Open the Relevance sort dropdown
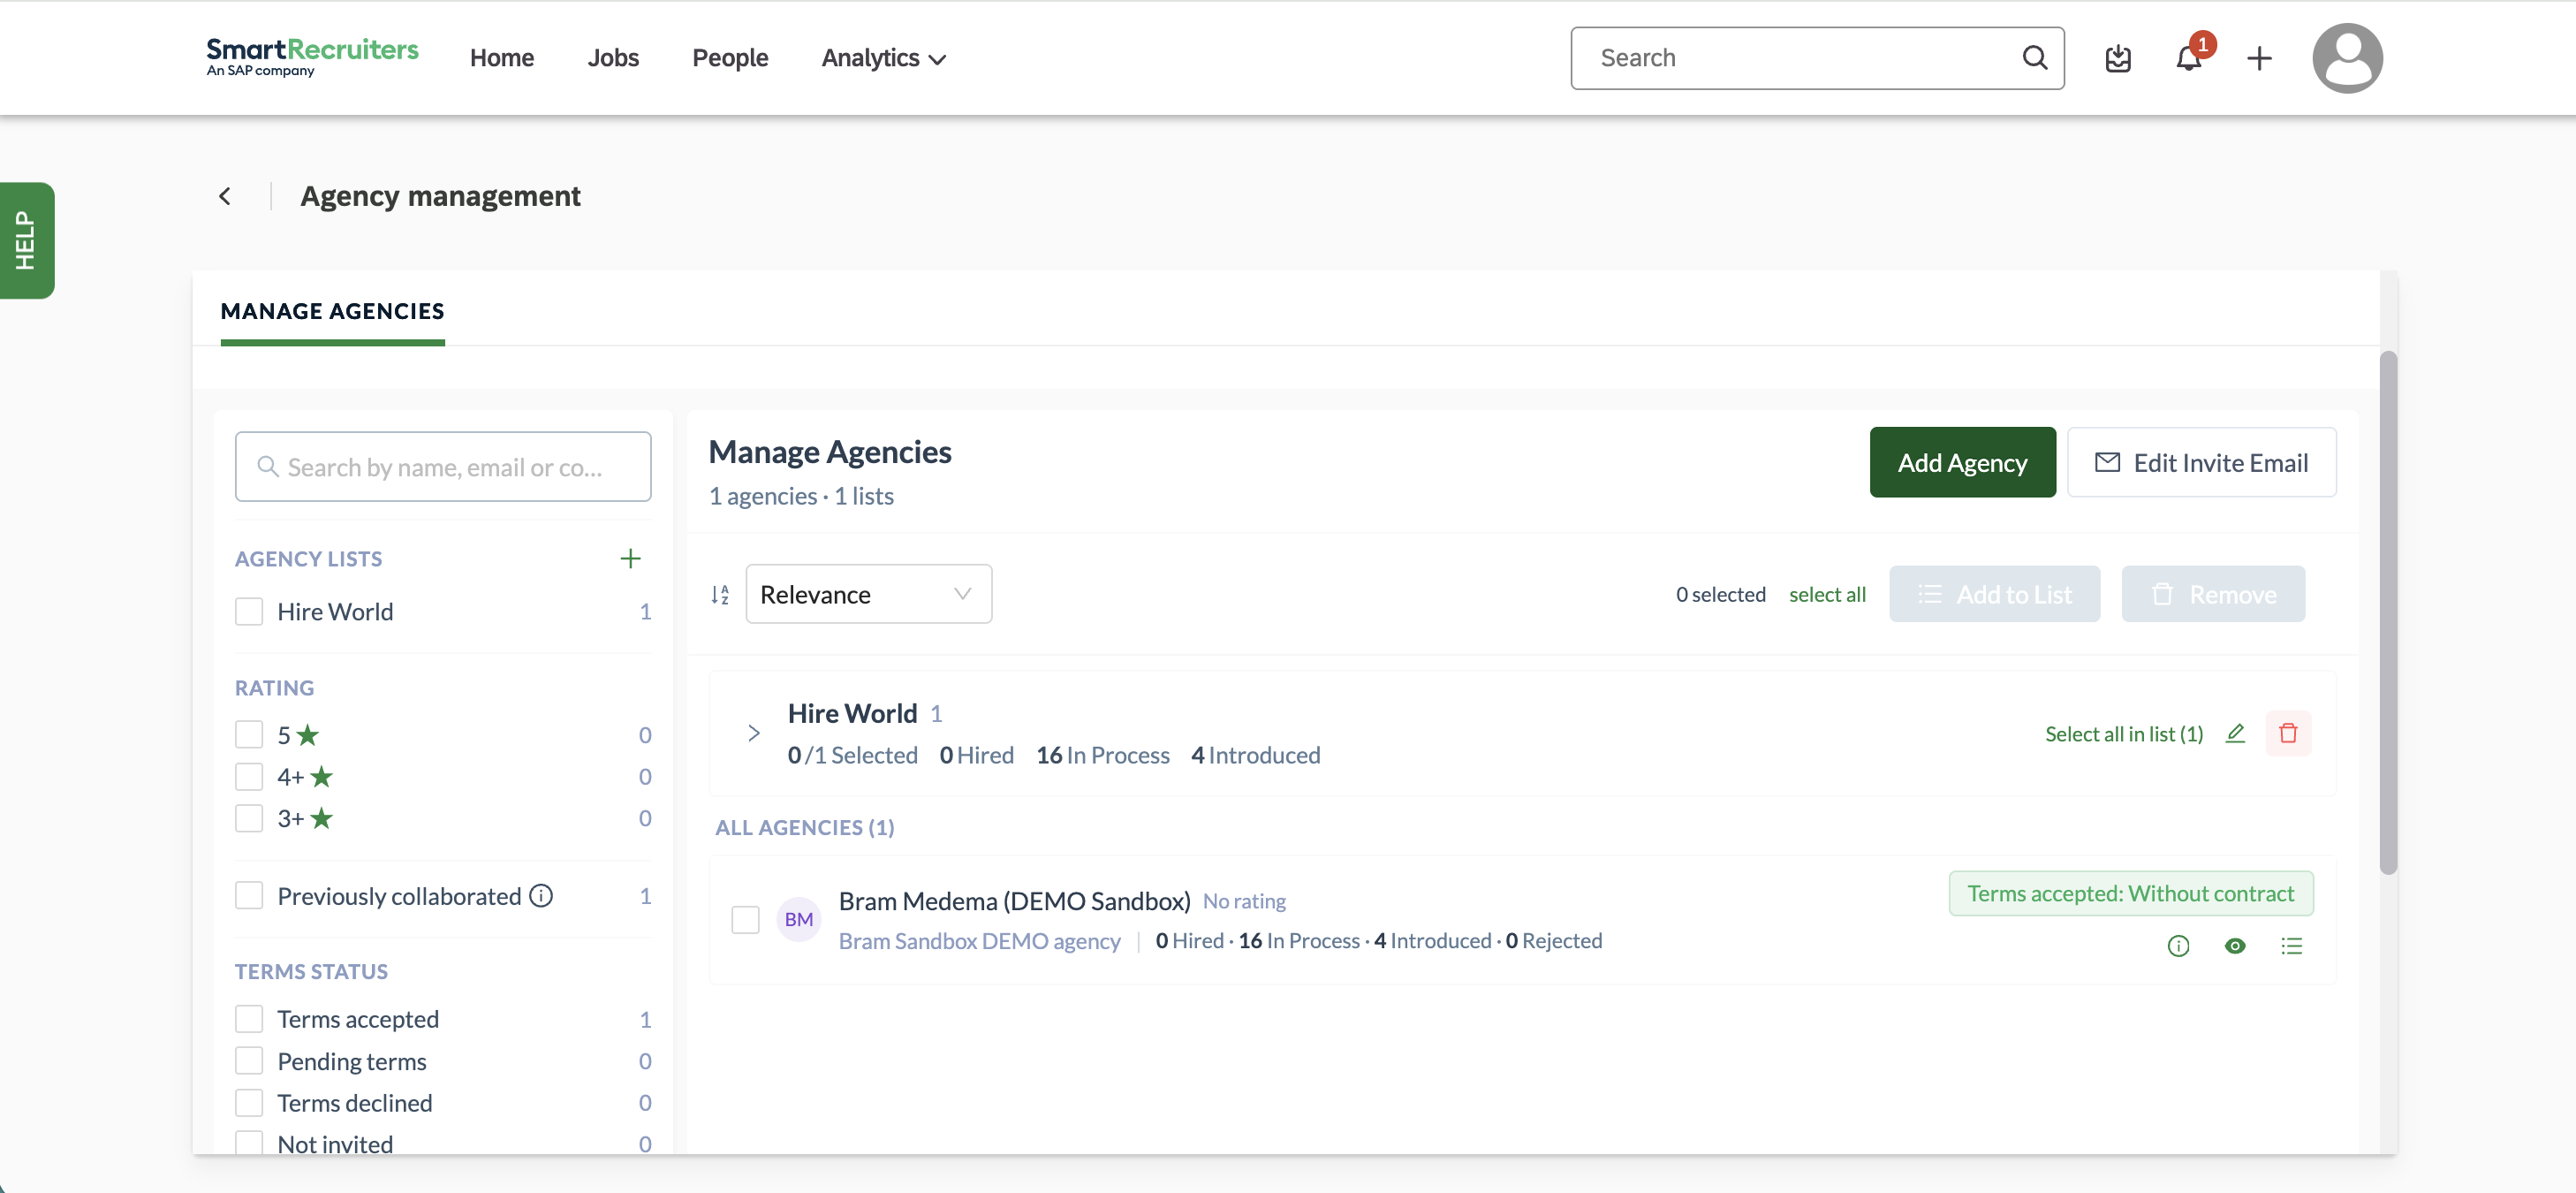The width and height of the screenshot is (2576, 1193). (868, 594)
